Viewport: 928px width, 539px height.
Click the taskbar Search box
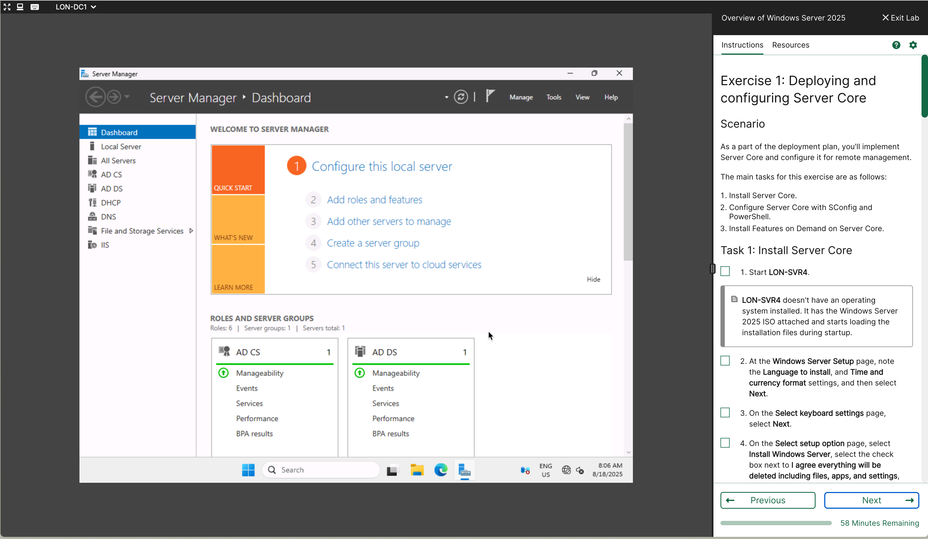[x=321, y=470]
